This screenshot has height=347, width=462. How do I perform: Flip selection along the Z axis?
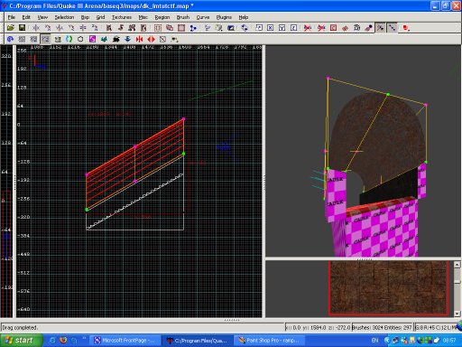tap(83, 28)
